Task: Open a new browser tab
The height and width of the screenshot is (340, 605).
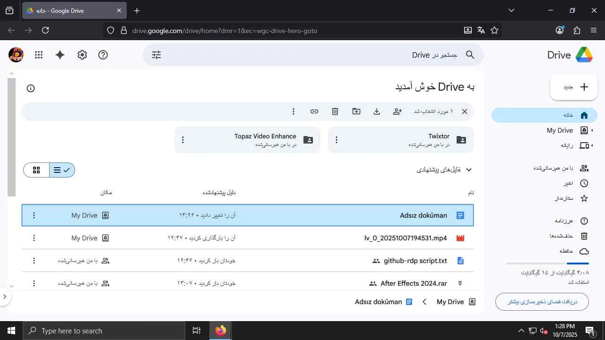Action: [137, 10]
